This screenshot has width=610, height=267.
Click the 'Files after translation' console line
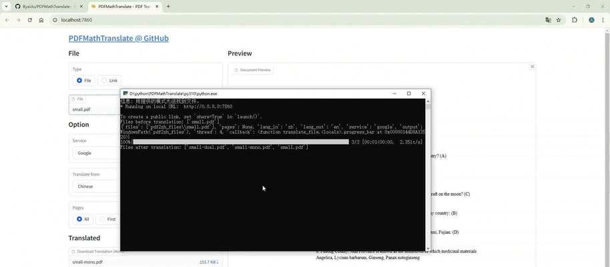(x=214, y=147)
